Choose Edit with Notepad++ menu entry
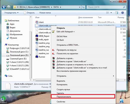Screen dimensions: 130x104 coord(66,32)
